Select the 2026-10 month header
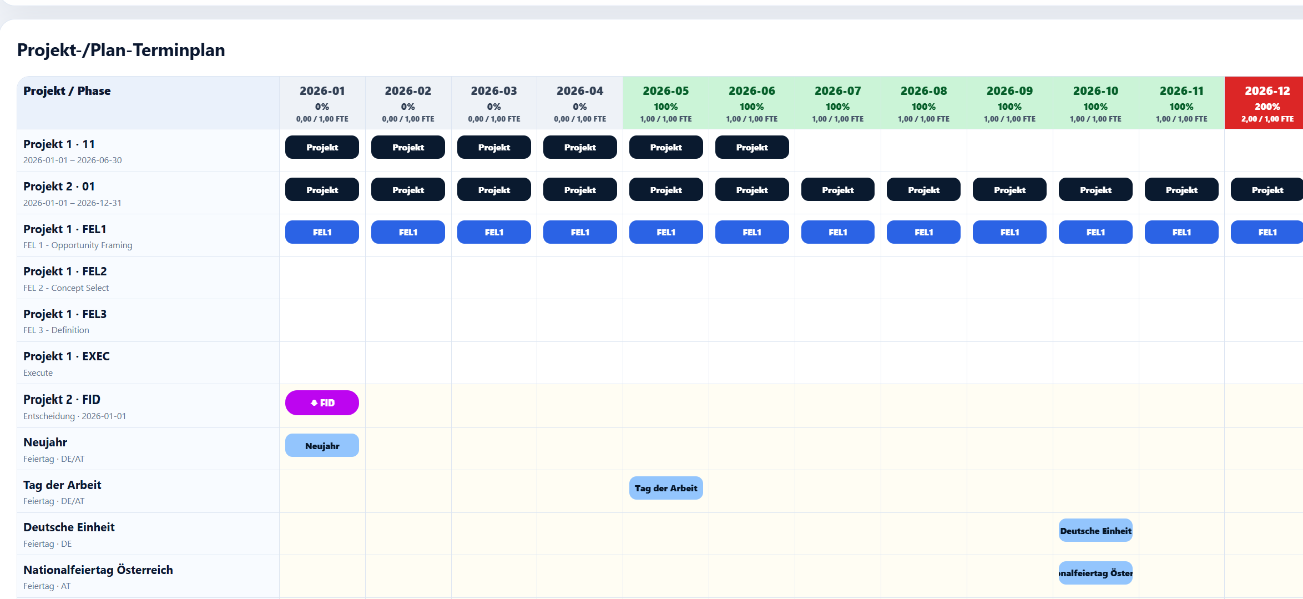This screenshot has height=599, width=1303. click(x=1095, y=103)
